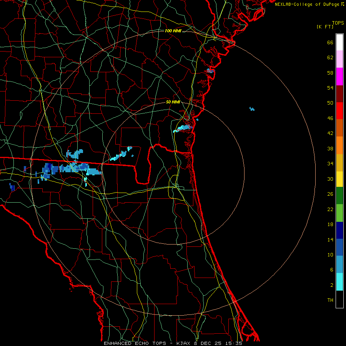Click the dark red 54 kft swatch
Viewport: 346px width, 346px height.
point(339,94)
